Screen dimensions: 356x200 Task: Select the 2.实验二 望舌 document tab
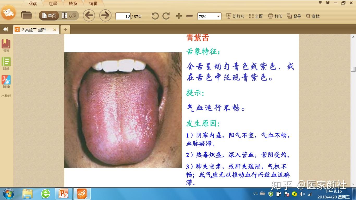(x=34, y=30)
